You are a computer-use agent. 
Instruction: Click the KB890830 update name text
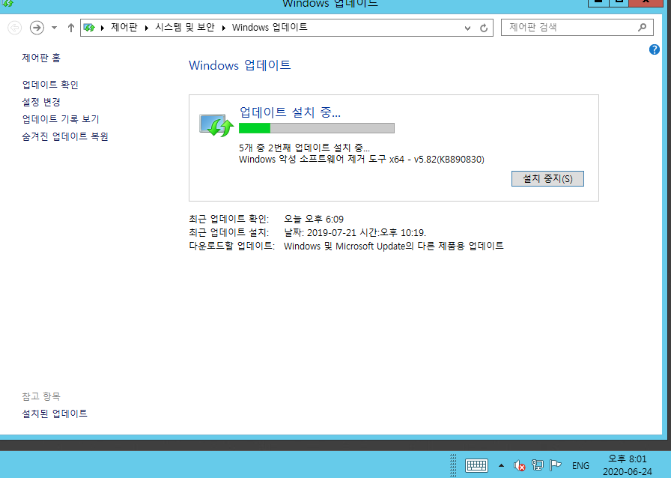coord(362,160)
